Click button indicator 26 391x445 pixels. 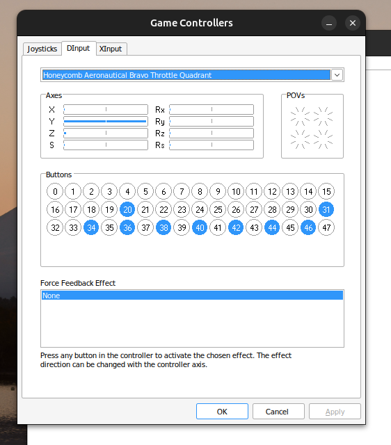236,210
